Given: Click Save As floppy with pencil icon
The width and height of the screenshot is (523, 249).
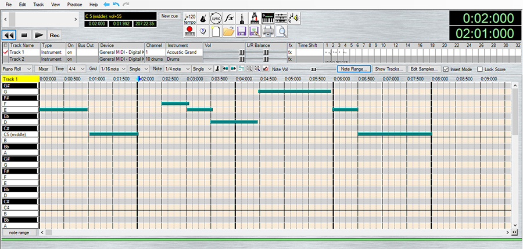Looking at the screenshot, I should click(255, 32).
